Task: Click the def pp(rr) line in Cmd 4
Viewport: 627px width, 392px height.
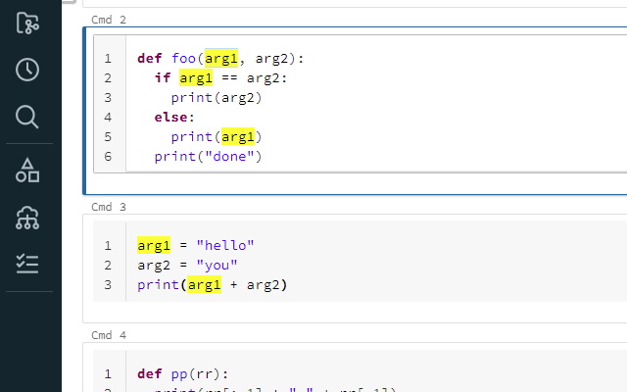Action: point(183,374)
